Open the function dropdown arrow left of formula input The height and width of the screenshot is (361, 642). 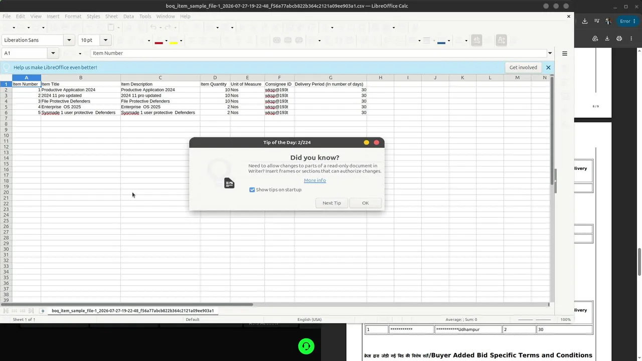coord(80,54)
